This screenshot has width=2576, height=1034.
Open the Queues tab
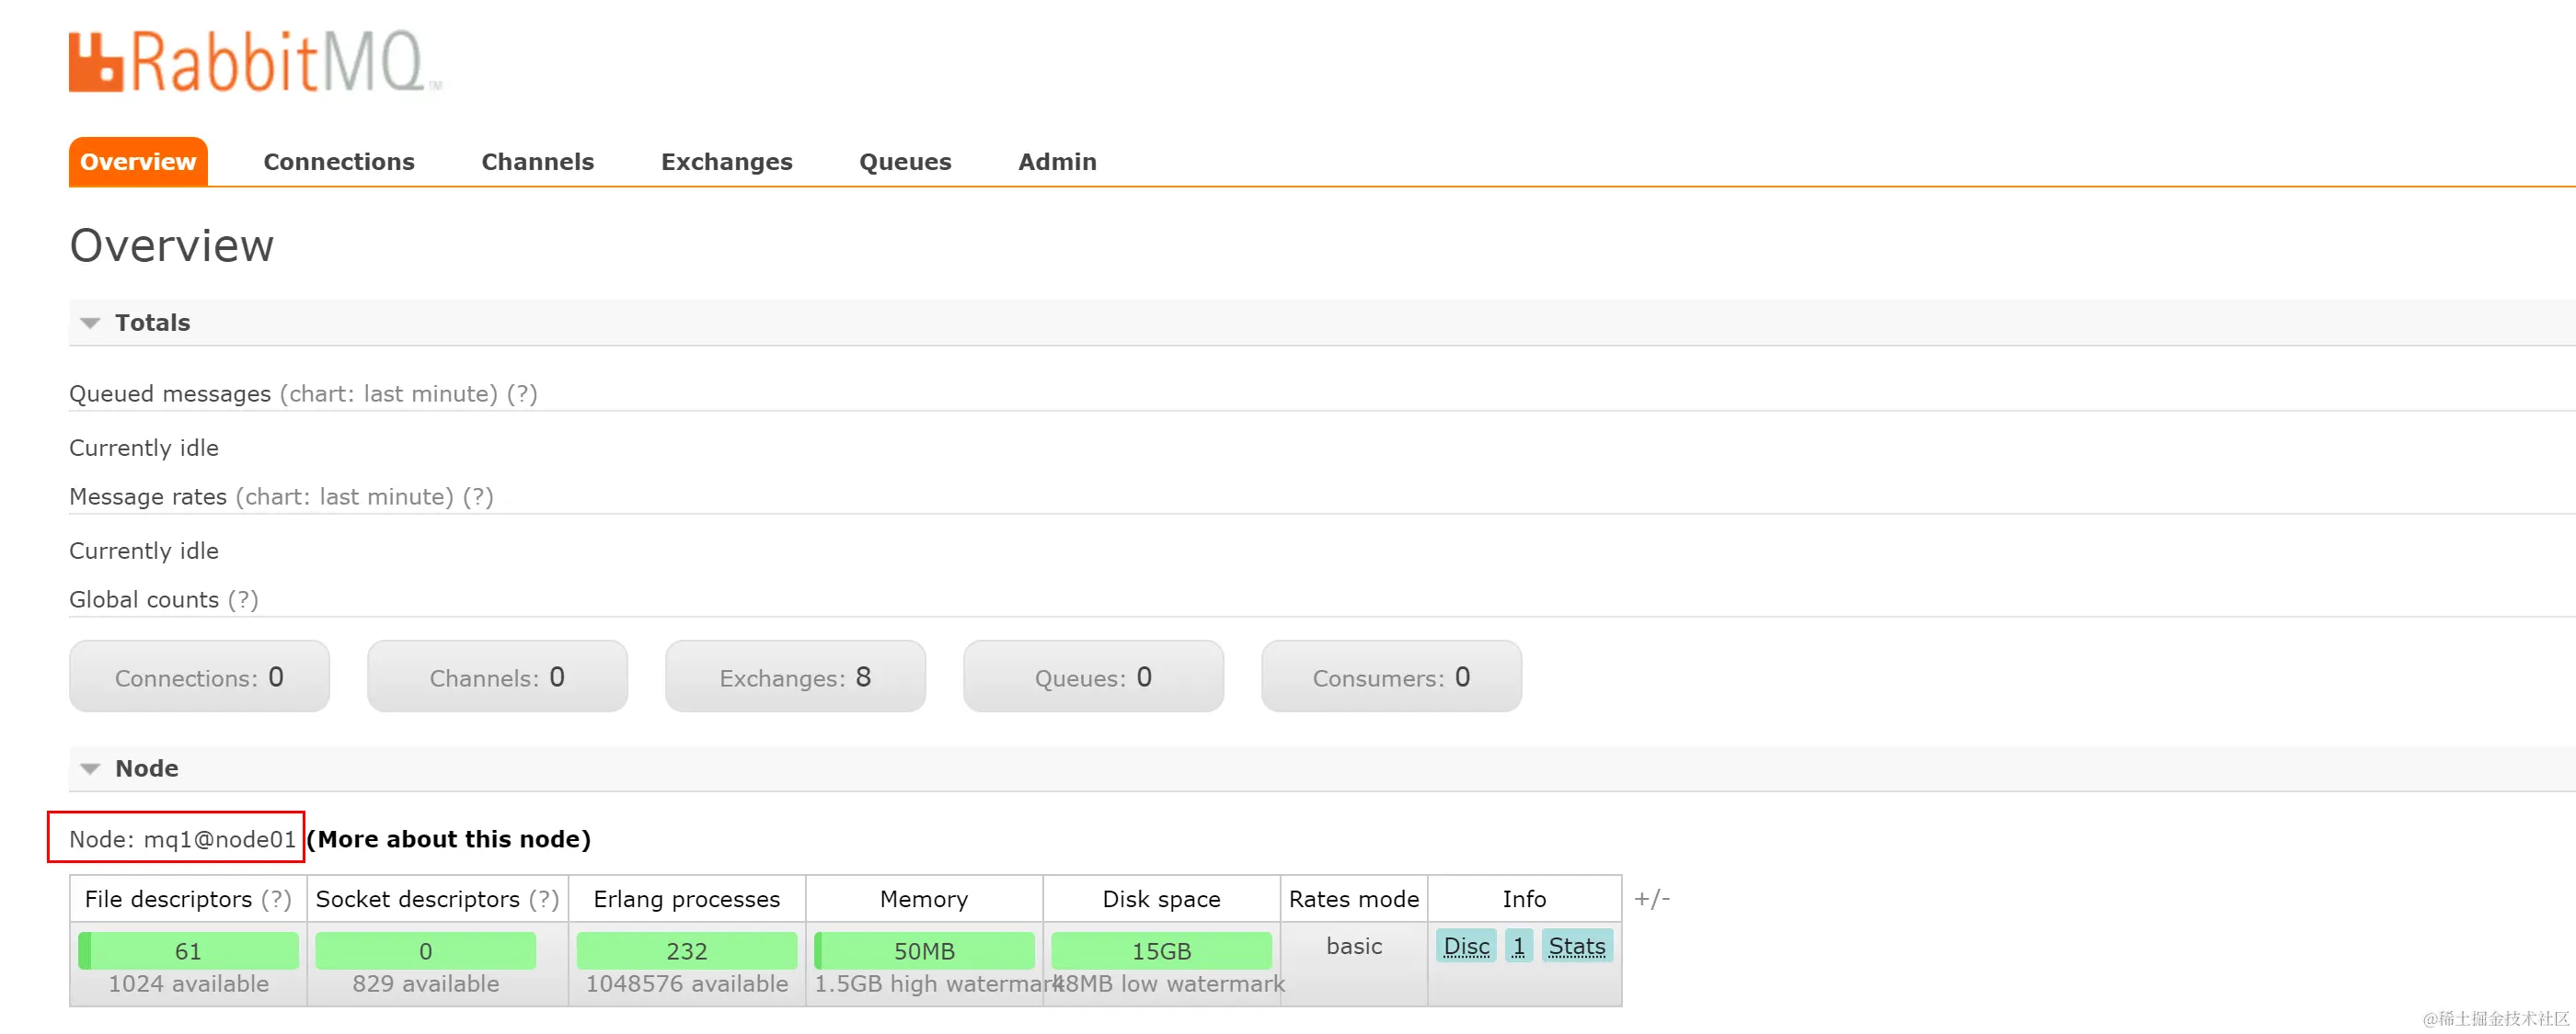(904, 162)
